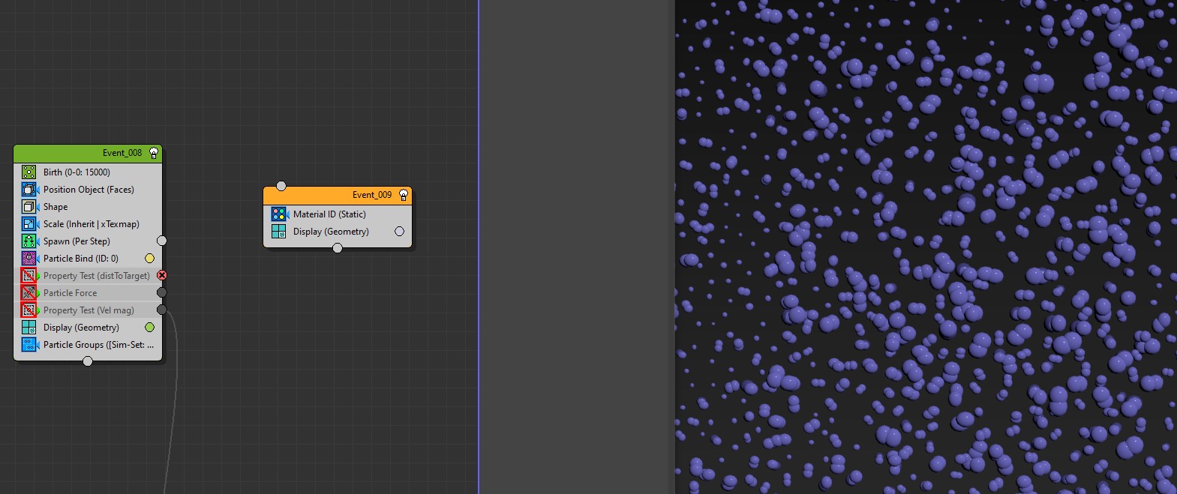
Task: Select the Scale operator icon
Action: coord(29,224)
